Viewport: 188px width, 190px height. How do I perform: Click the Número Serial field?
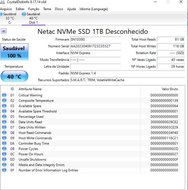tap(95, 46)
